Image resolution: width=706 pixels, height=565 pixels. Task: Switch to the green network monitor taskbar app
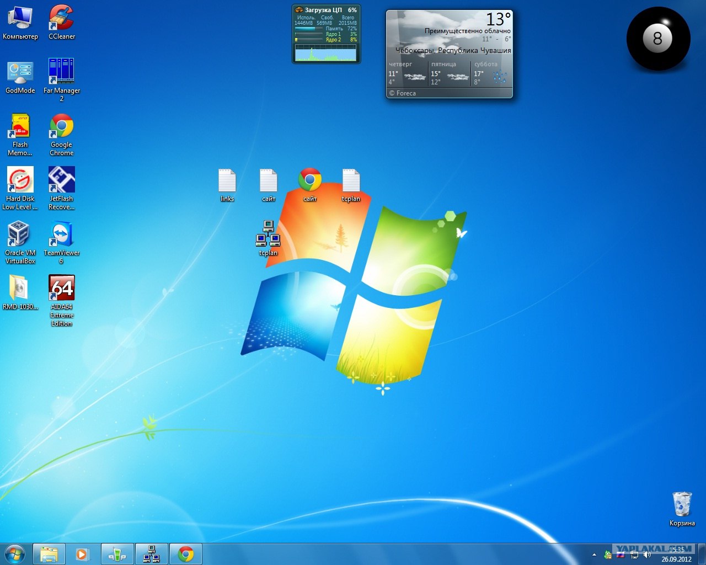pyautogui.click(x=117, y=554)
